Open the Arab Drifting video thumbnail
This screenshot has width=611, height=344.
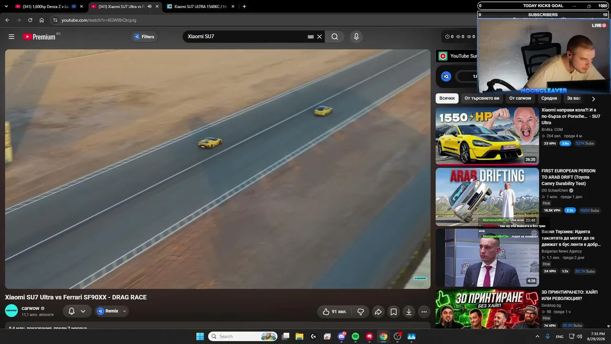(487, 197)
